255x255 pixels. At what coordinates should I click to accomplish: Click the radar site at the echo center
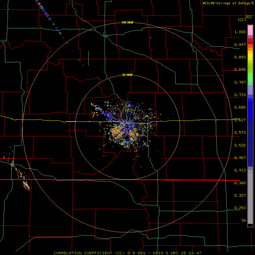[x=128, y=128]
